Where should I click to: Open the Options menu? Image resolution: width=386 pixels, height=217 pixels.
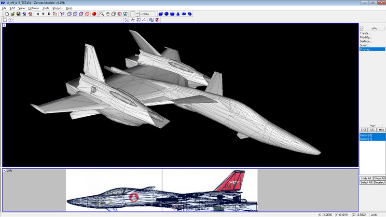(33, 8)
